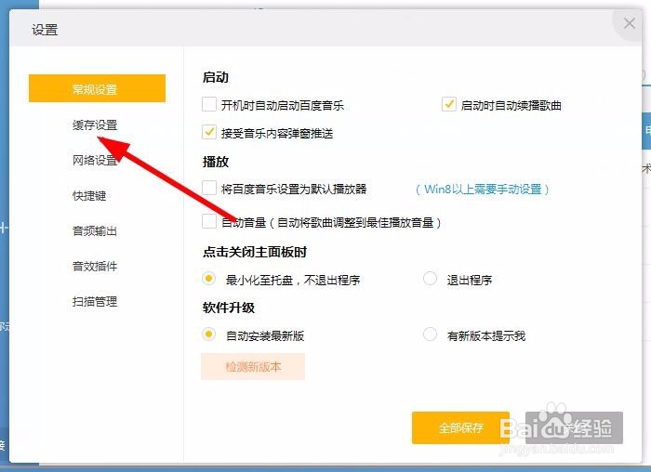
Task: Choose the 退出程序 radio option
Action: (430, 279)
